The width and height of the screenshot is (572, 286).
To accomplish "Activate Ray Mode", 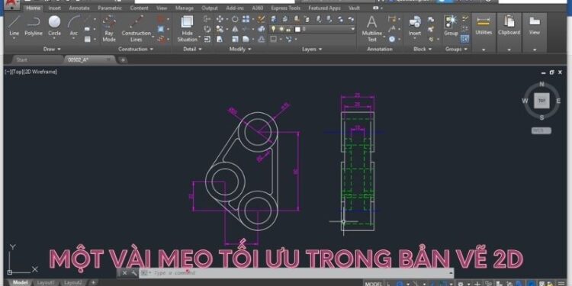I will click(109, 28).
